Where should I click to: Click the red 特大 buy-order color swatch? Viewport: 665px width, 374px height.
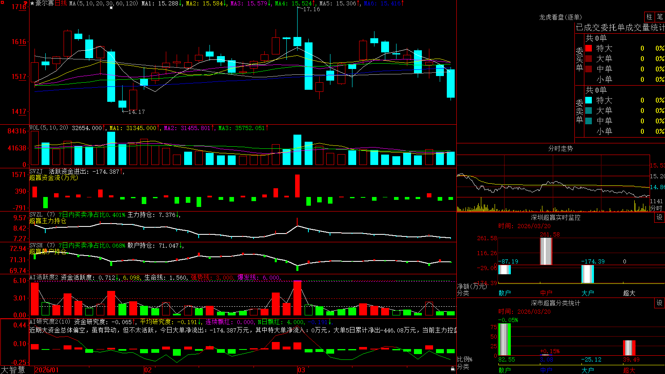click(589, 48)
